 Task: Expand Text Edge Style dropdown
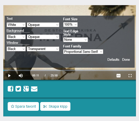76,40
